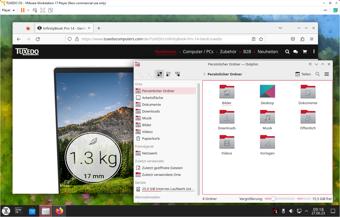Click website search magnifier icon
The image size is (340, 217).
(287, 52)
